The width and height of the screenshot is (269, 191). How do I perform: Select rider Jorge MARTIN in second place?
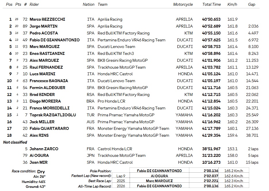click(43, 26)
